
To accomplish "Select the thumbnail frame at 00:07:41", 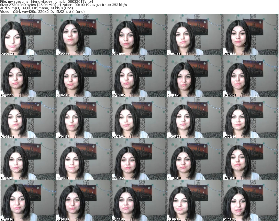I will [x=251, y=159].
